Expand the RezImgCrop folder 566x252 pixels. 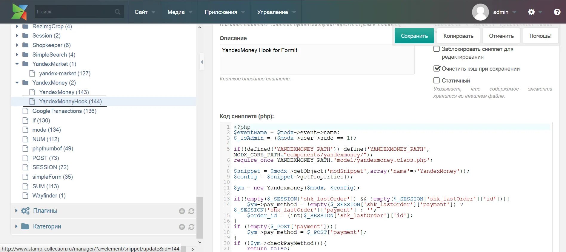point(17,27)
